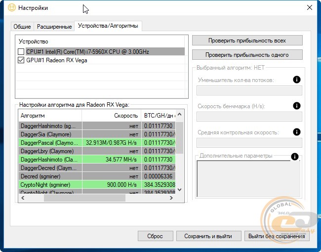321x252 pixels.
Task: Enable CPU#1 Intel Core i7-5960X checkbox
Action: pyautogui.click(x=21, y=51)
